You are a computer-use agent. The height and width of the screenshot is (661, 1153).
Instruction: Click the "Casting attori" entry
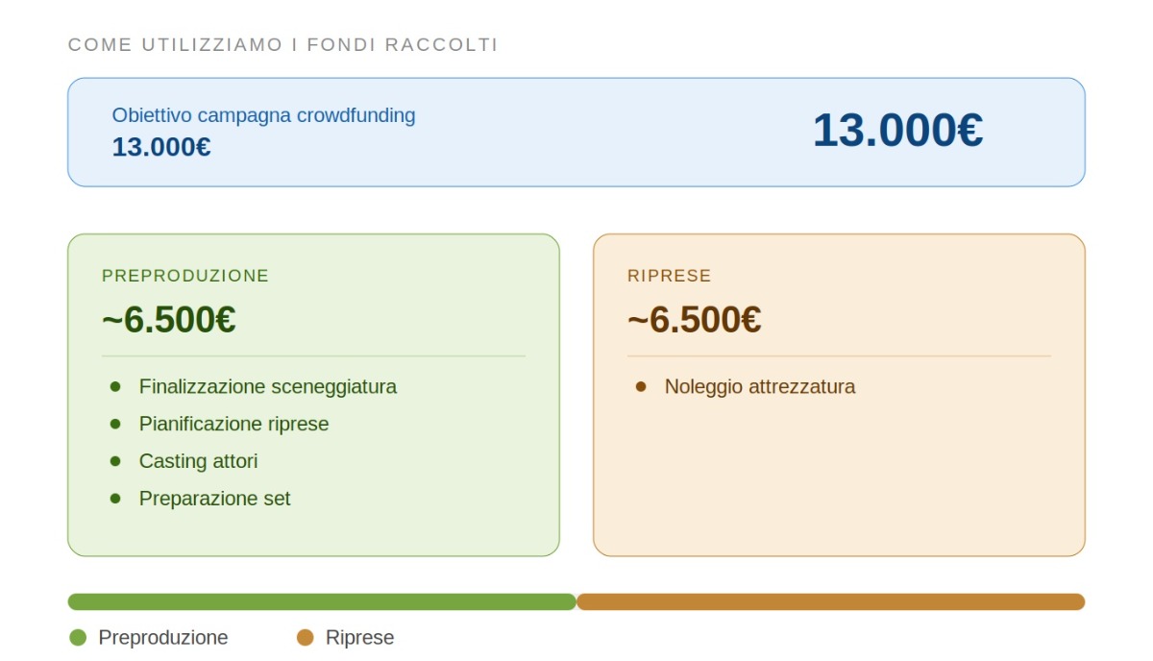198,461
